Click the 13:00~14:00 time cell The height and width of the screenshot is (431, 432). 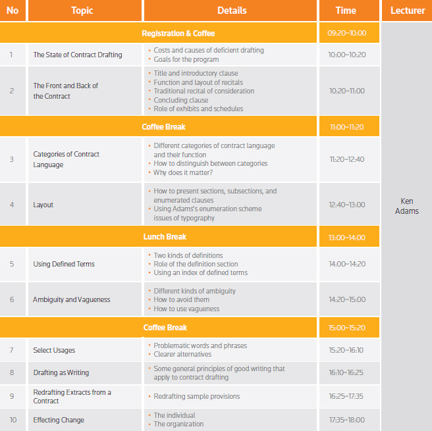pos(347,238)
